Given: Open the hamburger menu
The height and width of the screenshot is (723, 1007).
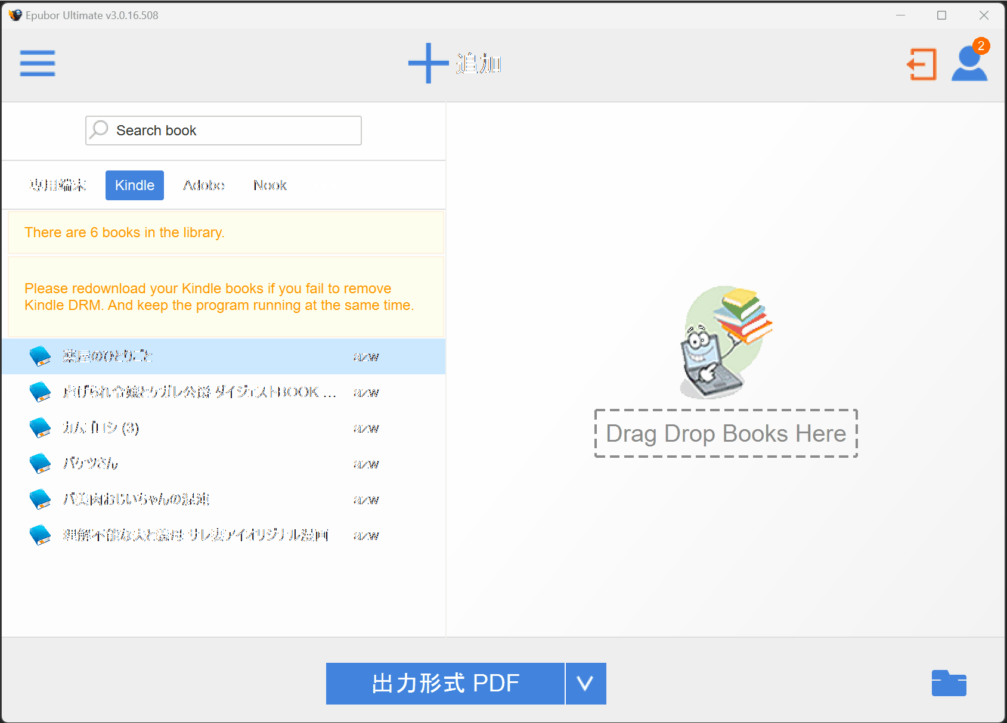Looking at the screenshot, I should (x=38, y=63).
